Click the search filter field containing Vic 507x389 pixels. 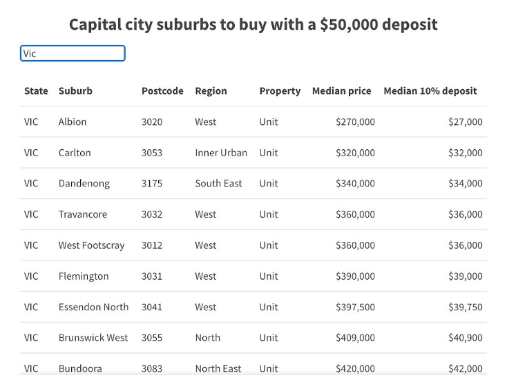pos(73,53)
